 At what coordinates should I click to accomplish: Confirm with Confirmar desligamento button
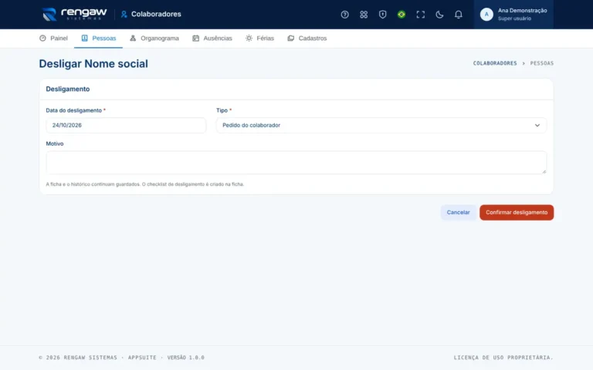(x=517, y=212)
